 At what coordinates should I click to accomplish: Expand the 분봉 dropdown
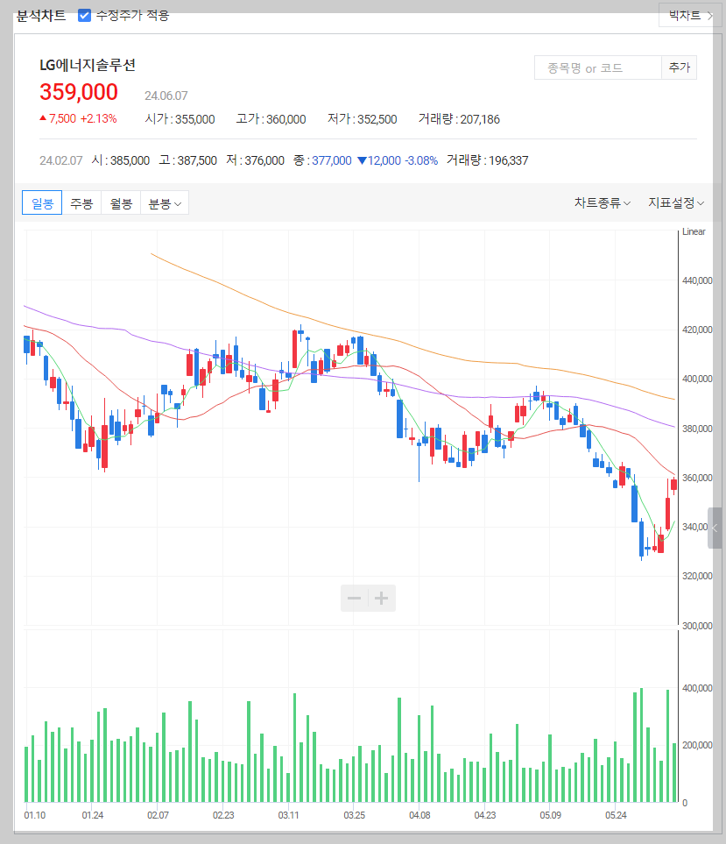click(165, 203)
